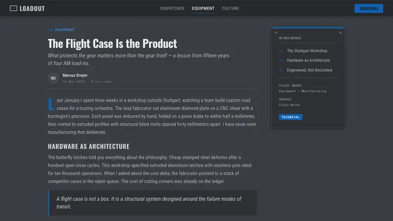Click the Hardware as Architecture heading

[89, 146]
